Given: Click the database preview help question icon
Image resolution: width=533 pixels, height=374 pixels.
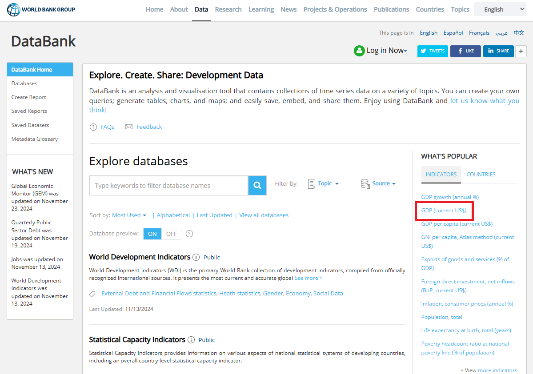Looking at the screenshot, I should click(x=189, y=234).
